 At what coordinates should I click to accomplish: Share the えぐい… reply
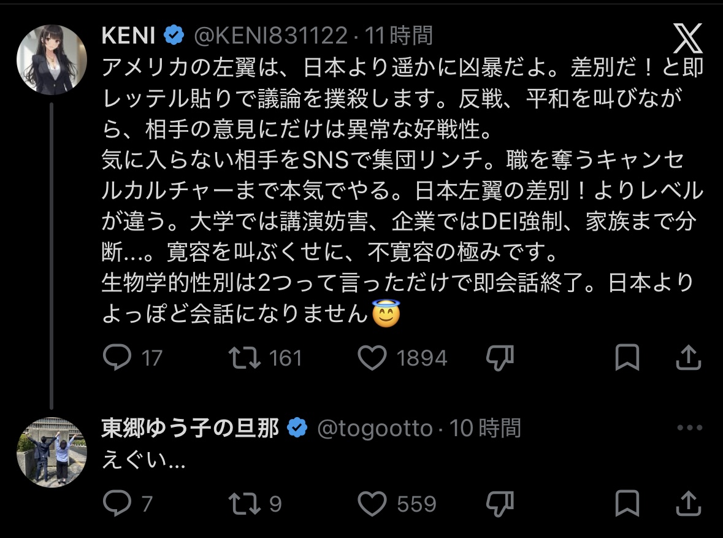click(x=688, y=504)
